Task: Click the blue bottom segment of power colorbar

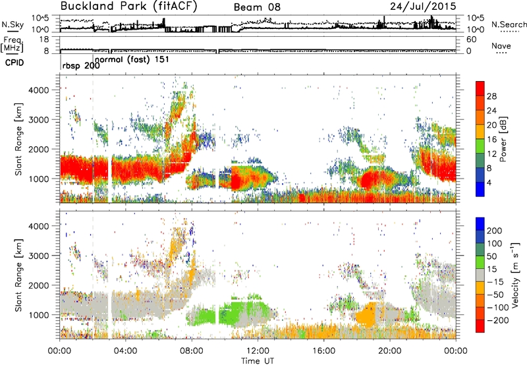Action: 480,189
